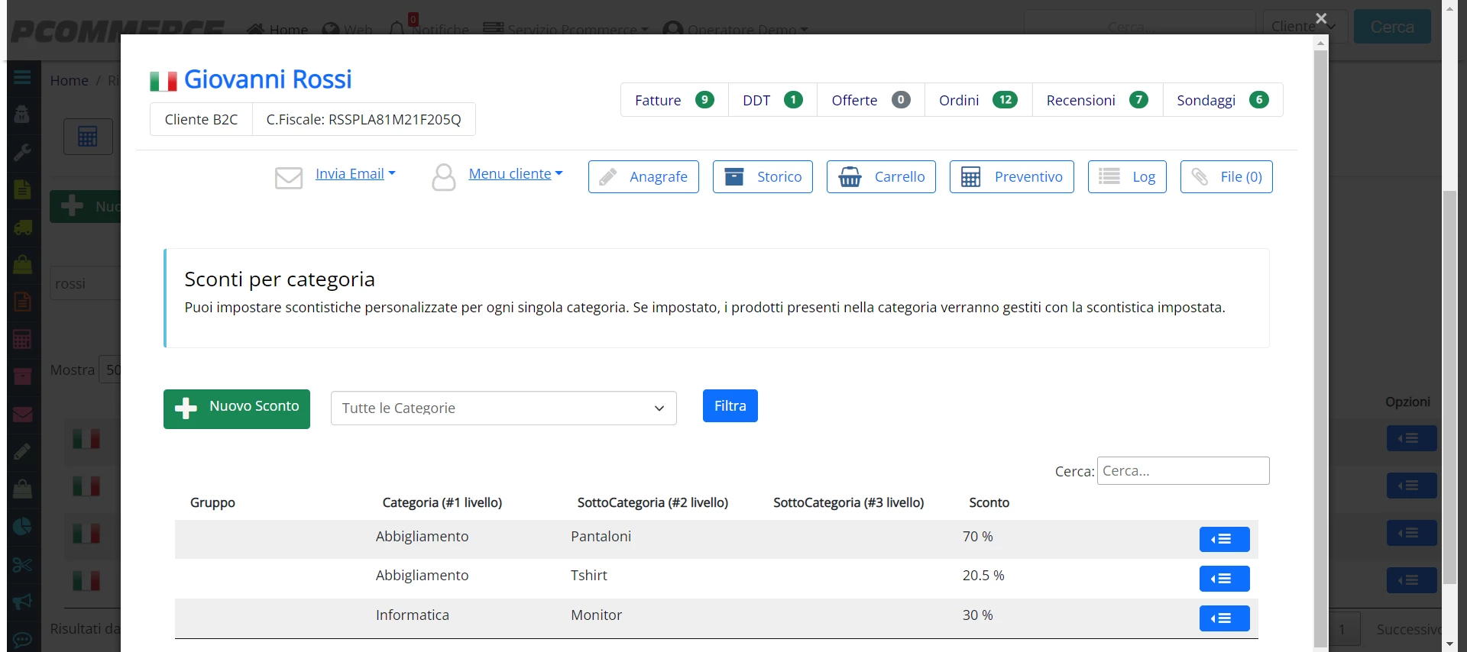Expand the Invia Email dropdown
This screenshot has height=652, width=1467.
355,174
